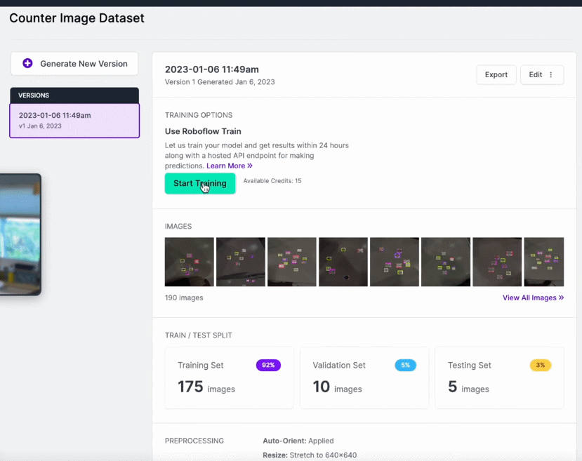Click "Resize: Stretch to 640×640" text
Viewport: 582px width, 461px height.
[310, 455]
